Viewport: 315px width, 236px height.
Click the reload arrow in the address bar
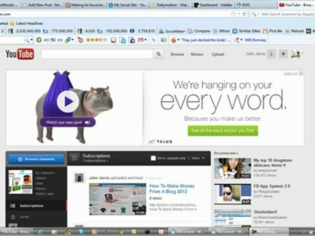(x=244, y=14)
